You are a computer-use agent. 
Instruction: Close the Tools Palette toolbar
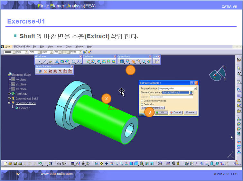(x=72, y=67)
